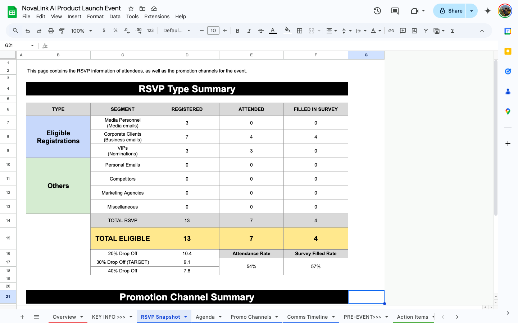Toggle italic formatting
518x323 pixels.
[249, 31]
